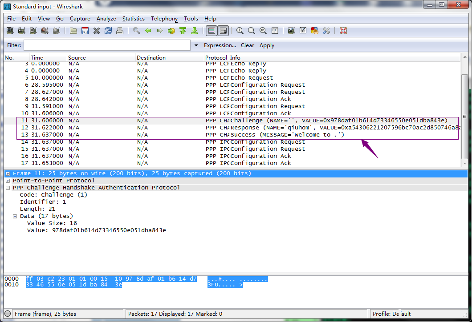The height and width of the screenshot is (322, 472).
Task: Select packet 5 LCP Echo Request row
Action: [232, 78]
